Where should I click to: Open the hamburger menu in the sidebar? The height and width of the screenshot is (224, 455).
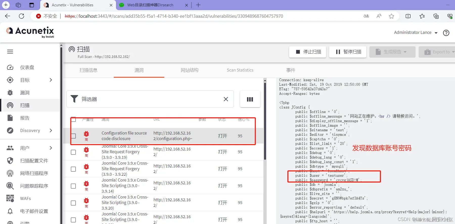pos(10,52)
